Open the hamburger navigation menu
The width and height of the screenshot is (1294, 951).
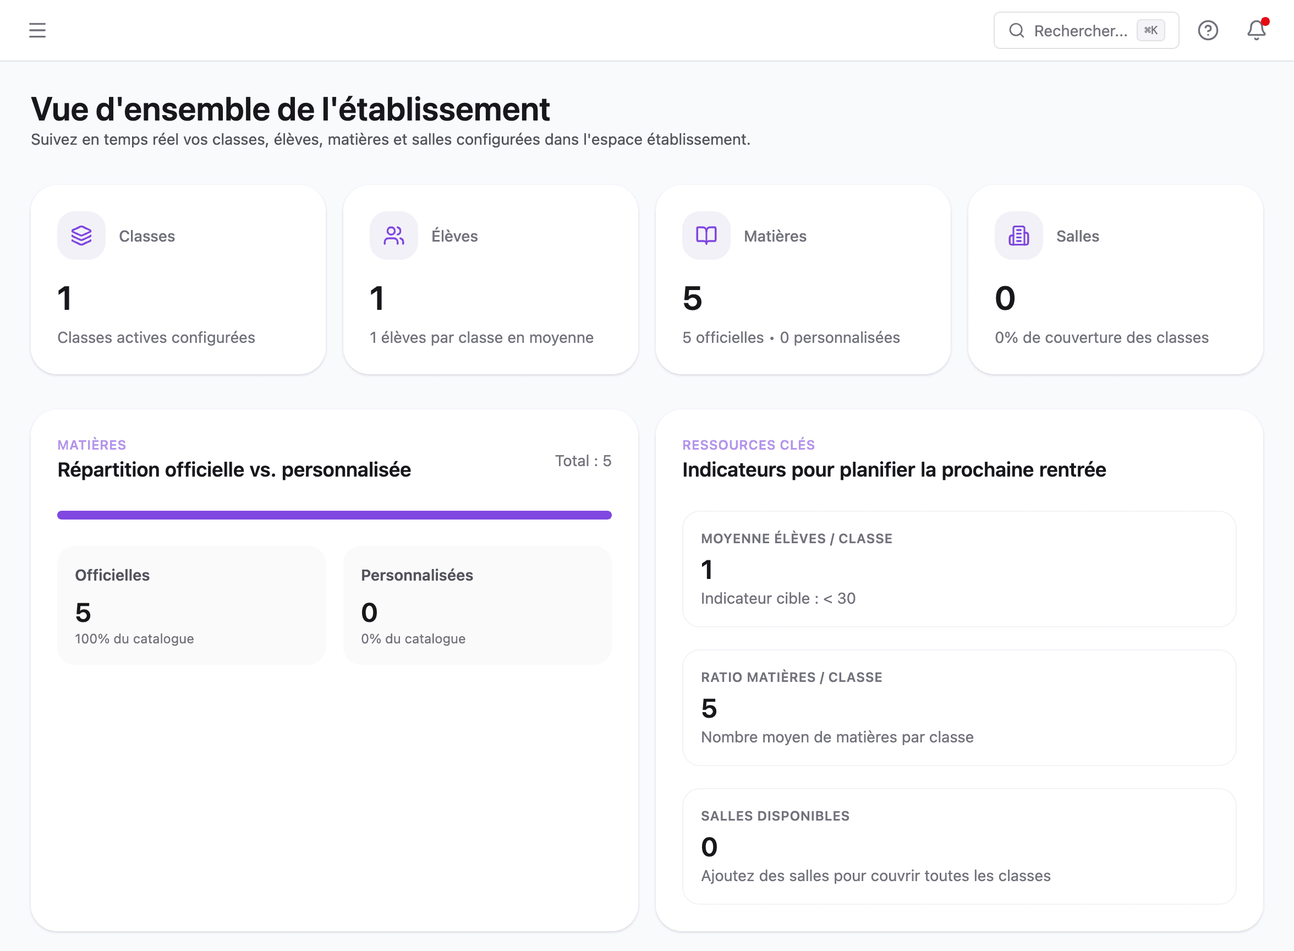click(x=37, y=30)
